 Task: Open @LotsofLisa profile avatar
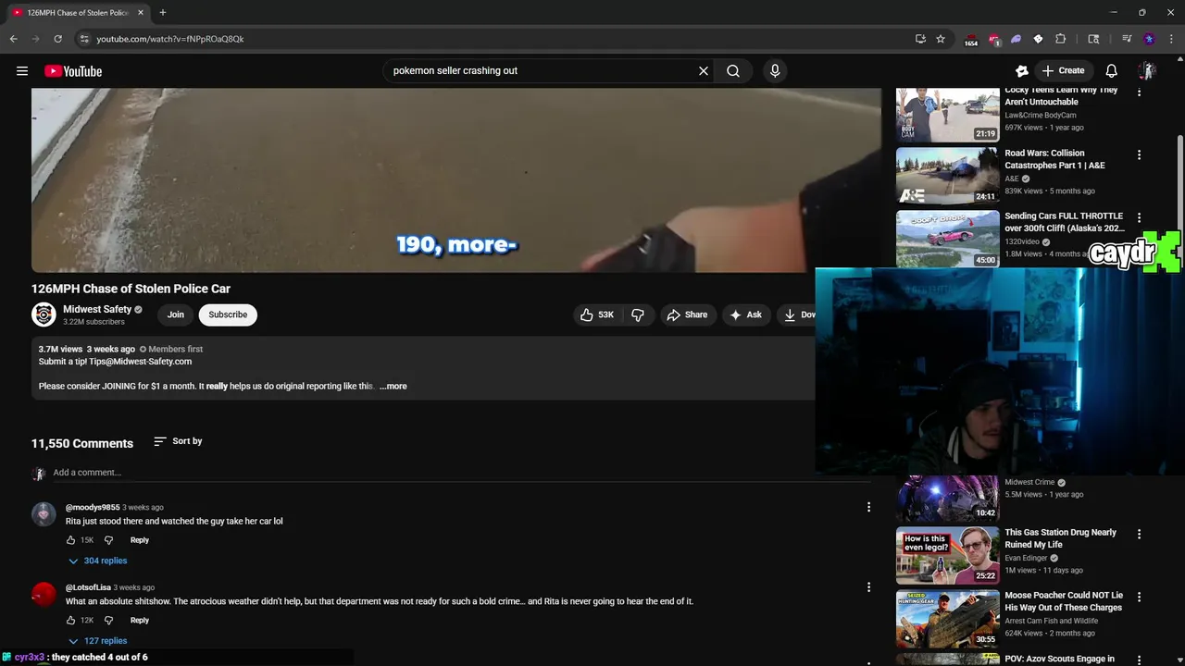click(x=44, y=595)
